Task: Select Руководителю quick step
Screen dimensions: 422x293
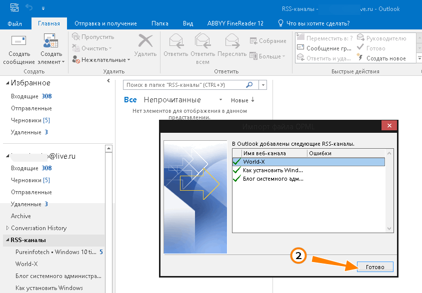Action: 381,38
